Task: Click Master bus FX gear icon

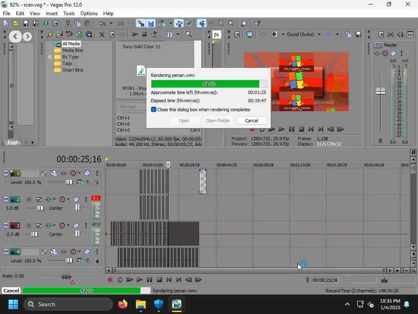Action: (385, 54)
